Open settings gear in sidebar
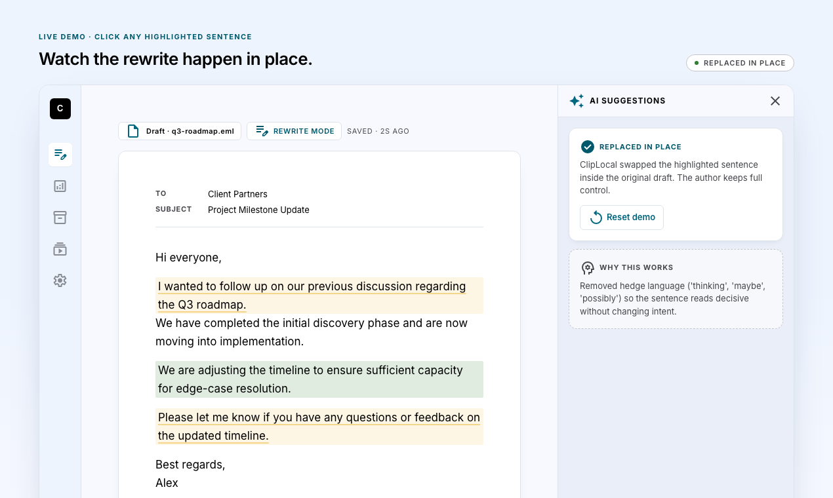The width and height of the screenshot is (833, 498). [60, 280]
